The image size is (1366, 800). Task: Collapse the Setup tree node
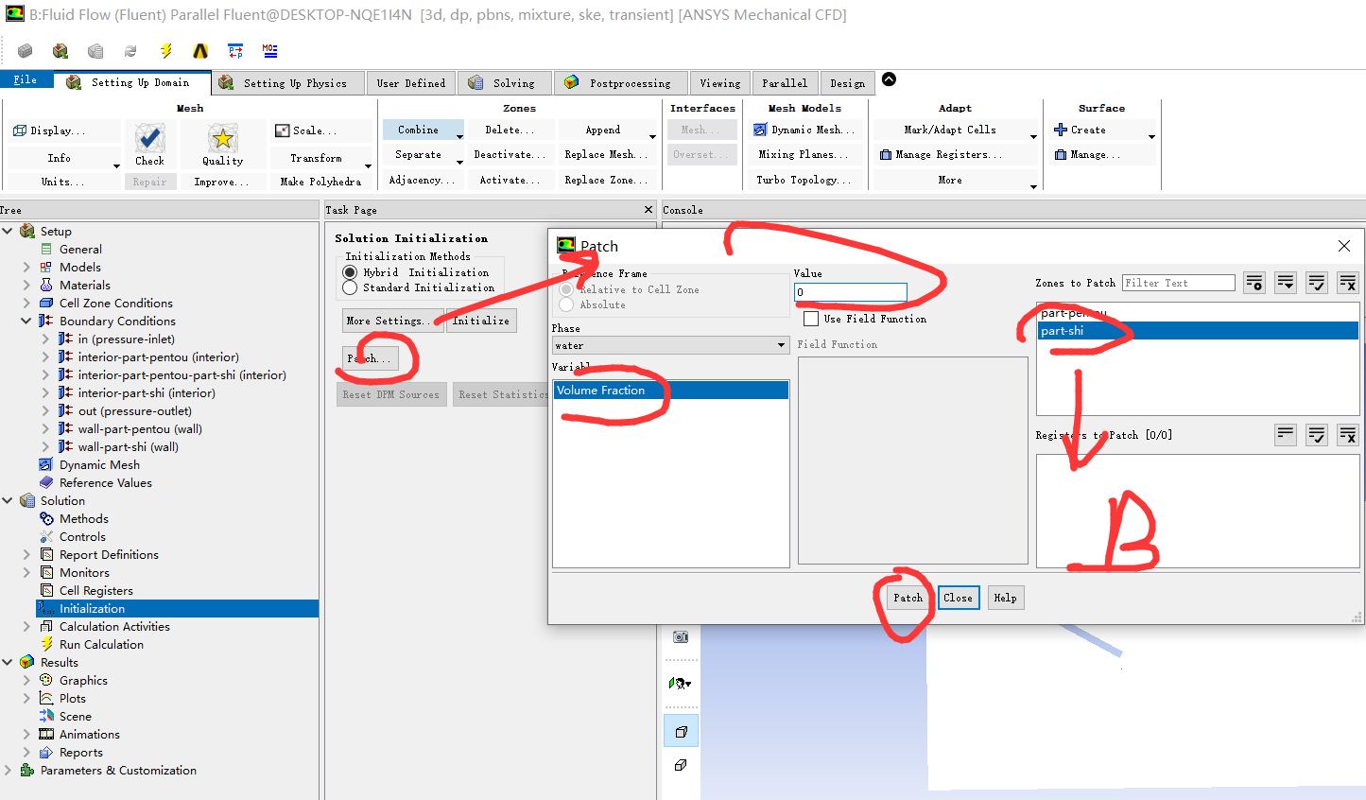point(8,231)
